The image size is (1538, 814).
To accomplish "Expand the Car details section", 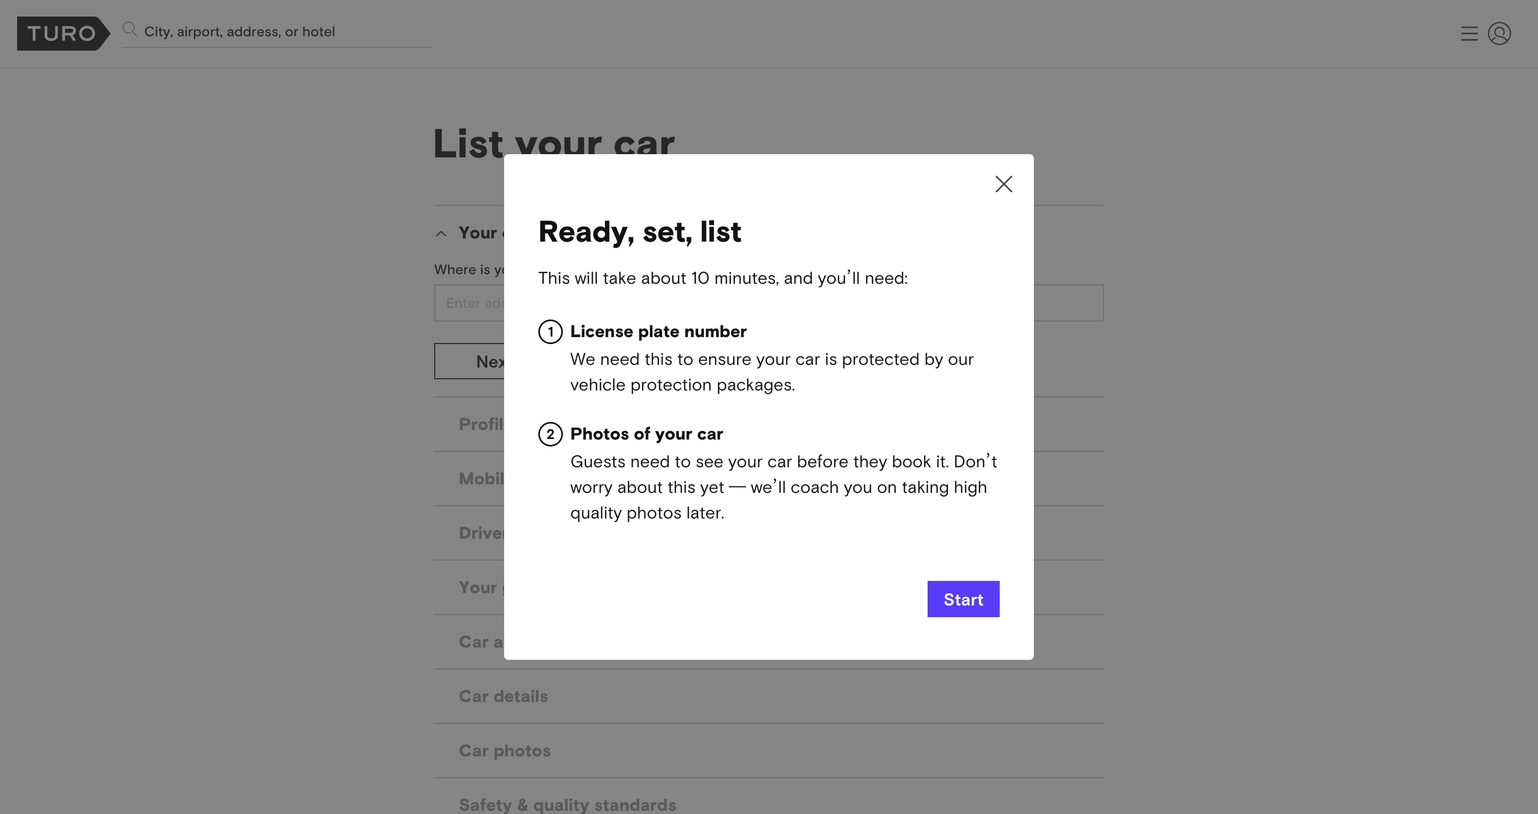I will [x=768, y=697].
